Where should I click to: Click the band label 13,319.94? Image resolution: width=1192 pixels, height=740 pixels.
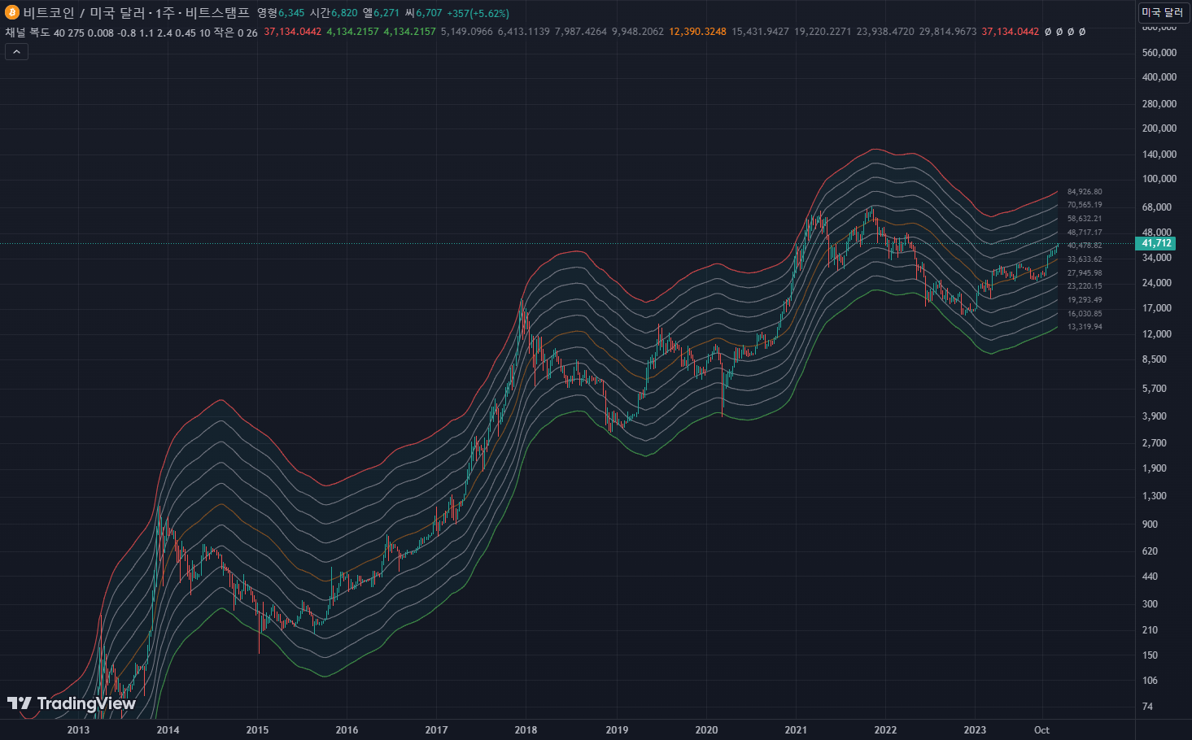[1085, 327]
